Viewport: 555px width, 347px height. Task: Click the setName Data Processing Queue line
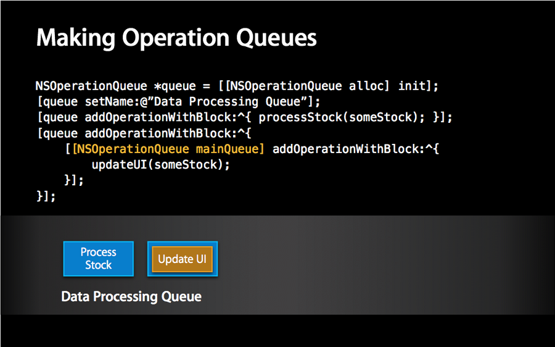click(179, 102)
